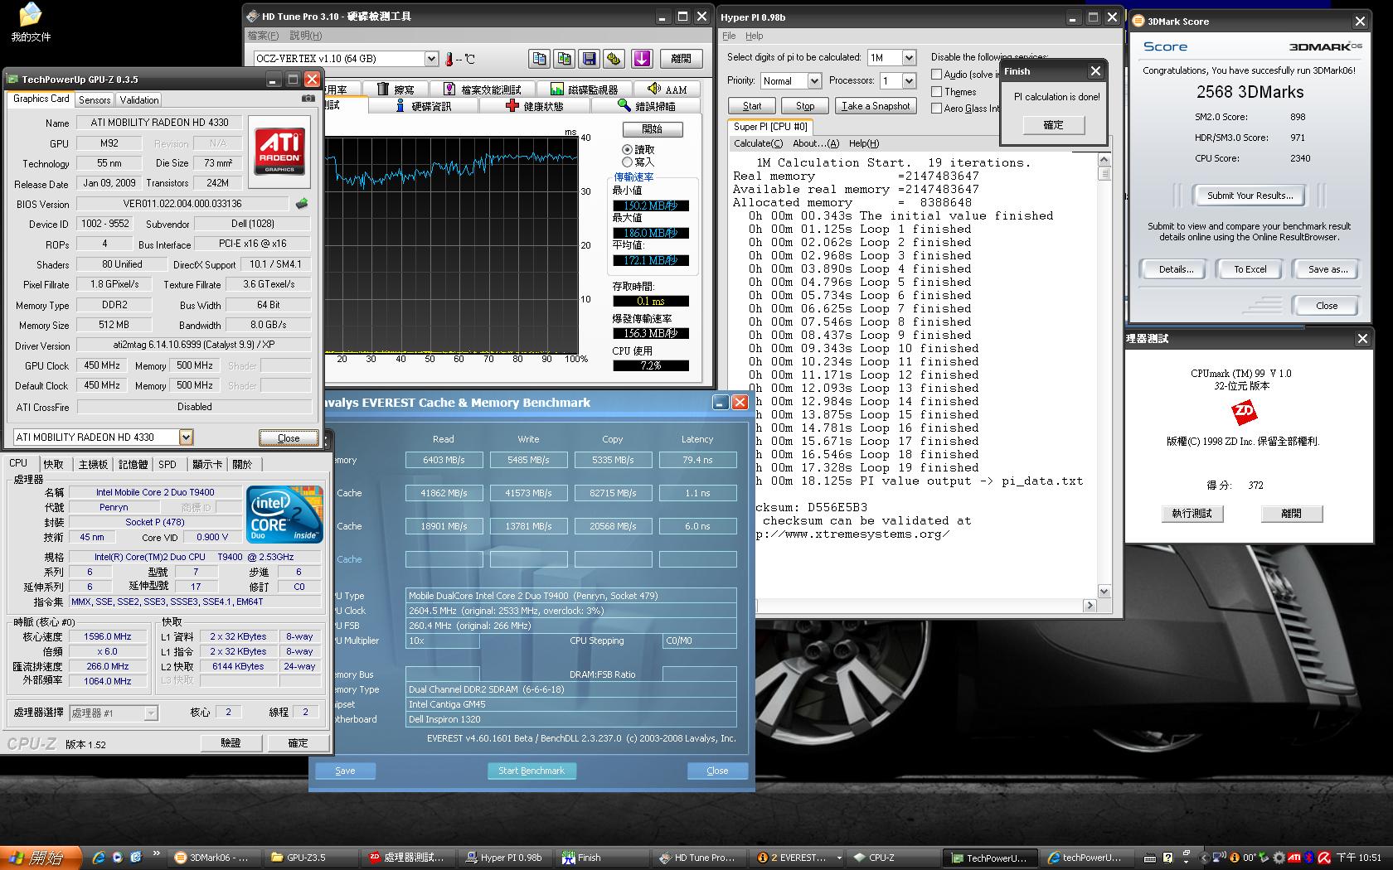Select the 讀取 read radio button

point(627,150)
